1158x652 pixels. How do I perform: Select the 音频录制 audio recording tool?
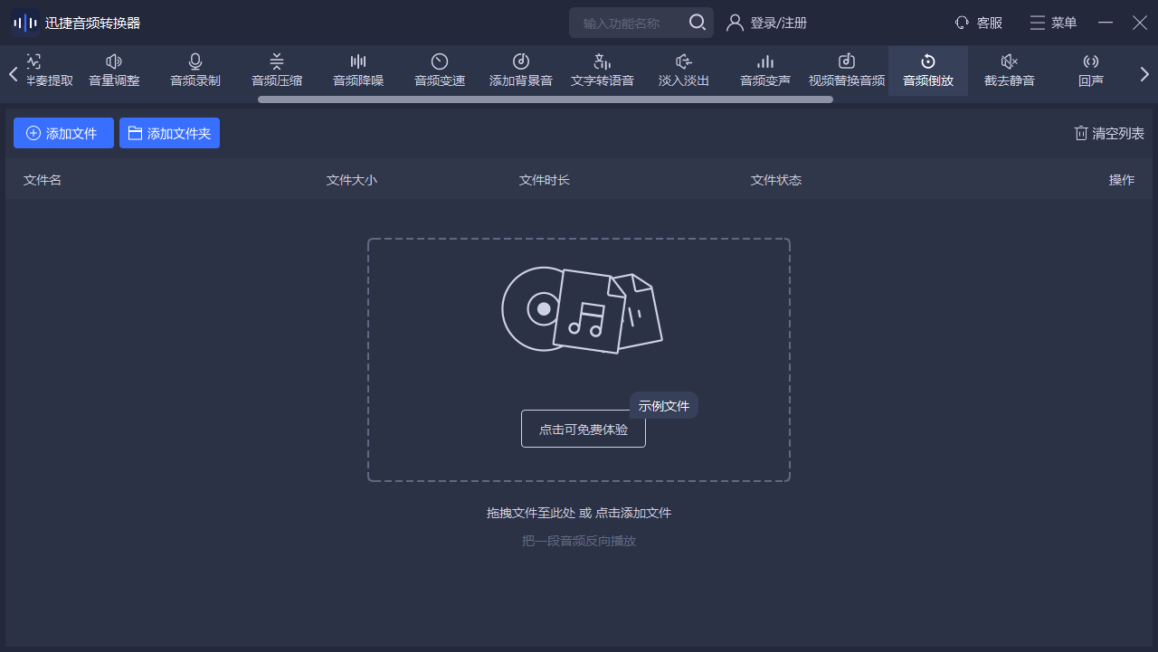click(x=195, y=71)
